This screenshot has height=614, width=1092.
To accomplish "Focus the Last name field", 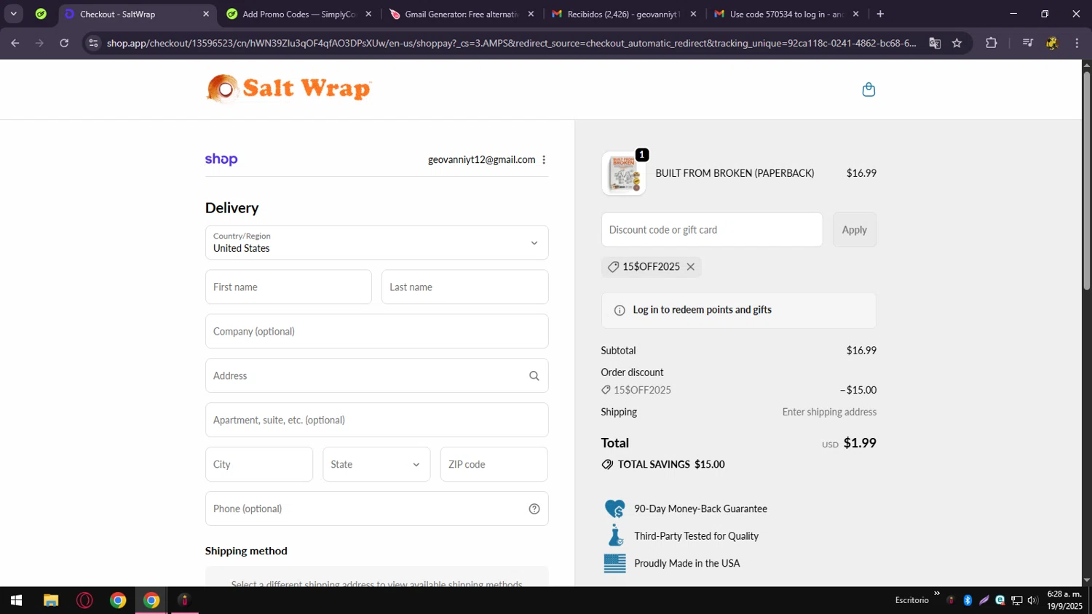I will tap(464, 287).
